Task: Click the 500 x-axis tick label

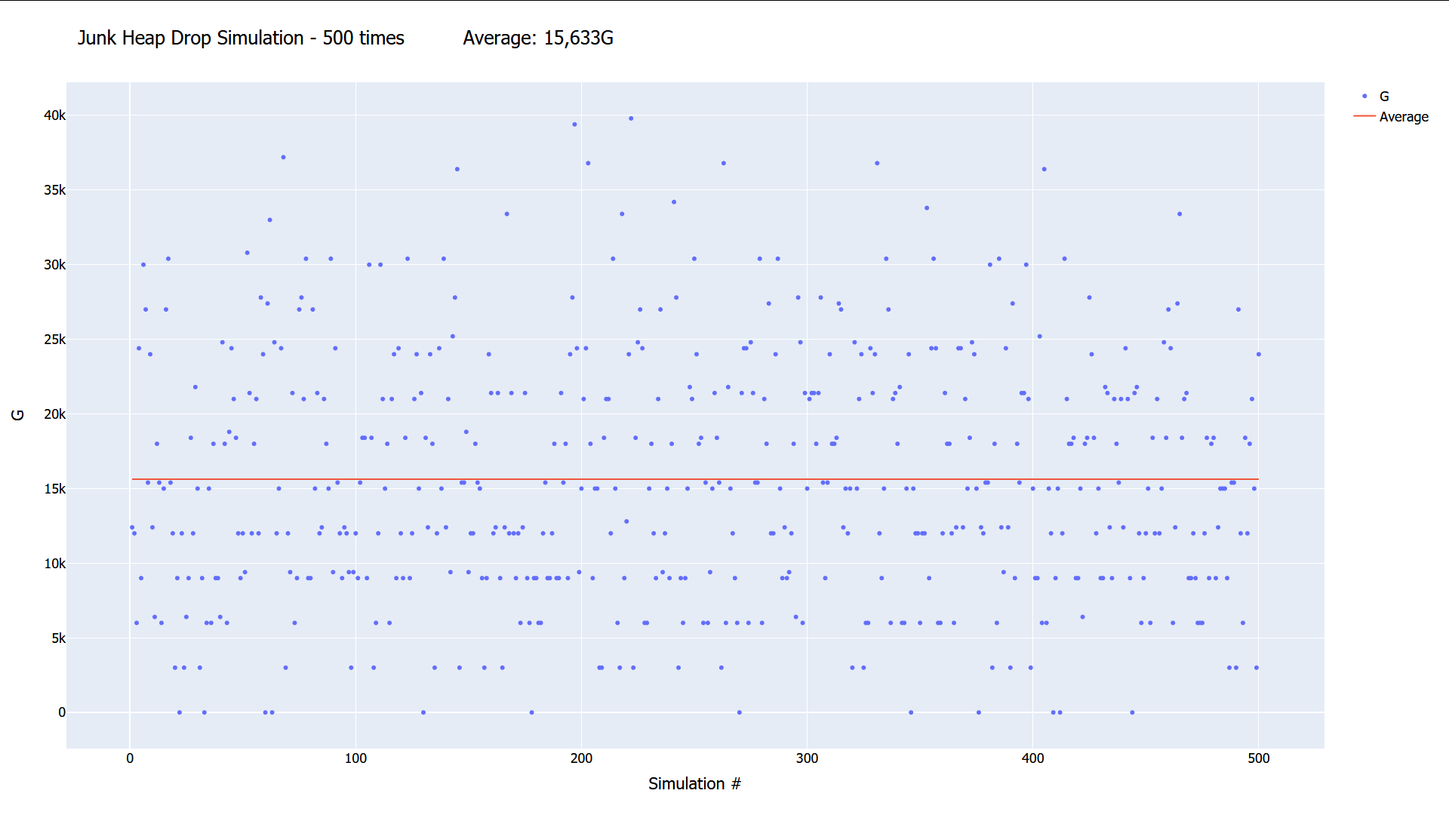Action: pos(1258,758)
